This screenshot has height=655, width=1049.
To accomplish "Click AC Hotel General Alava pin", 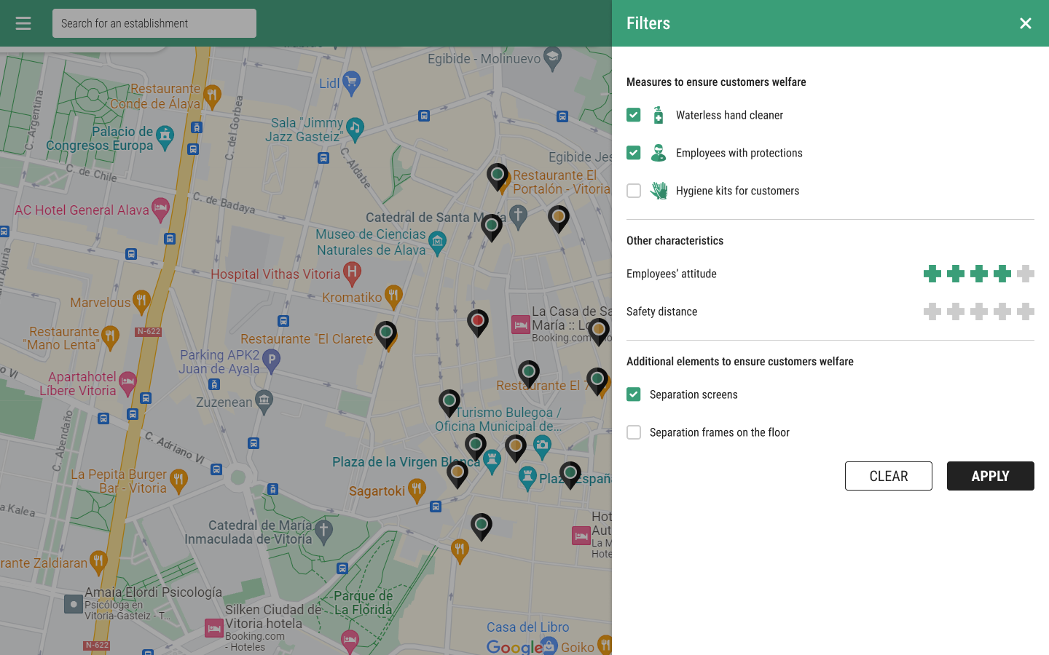I will click(x=160, y=210).
